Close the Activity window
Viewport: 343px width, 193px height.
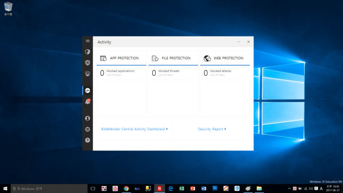click(x=248, y=42)
